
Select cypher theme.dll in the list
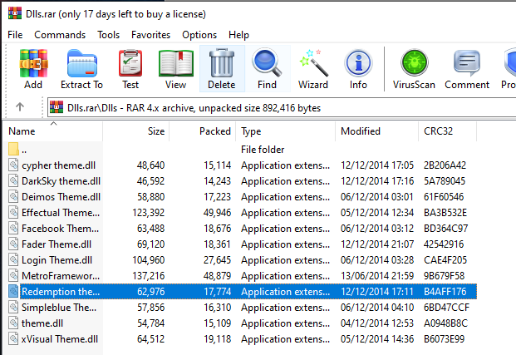[60, 165]
